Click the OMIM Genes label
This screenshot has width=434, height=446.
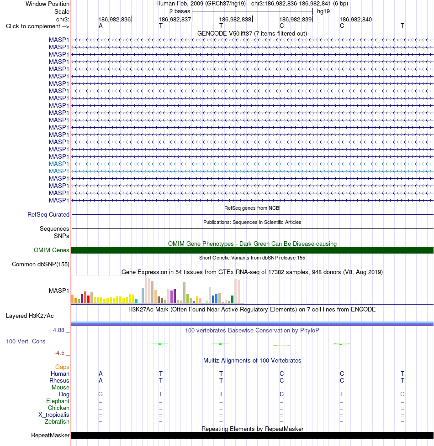(51, 250)
